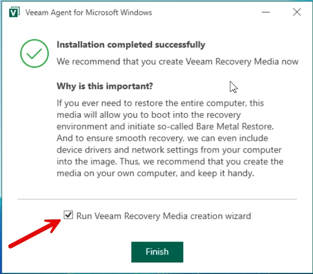Image resolution: width=313 pixels, height=274 pixels.
Task: Click the 'Run Veeam Recovery Media creation wizard' label
Action: point(163,216)
